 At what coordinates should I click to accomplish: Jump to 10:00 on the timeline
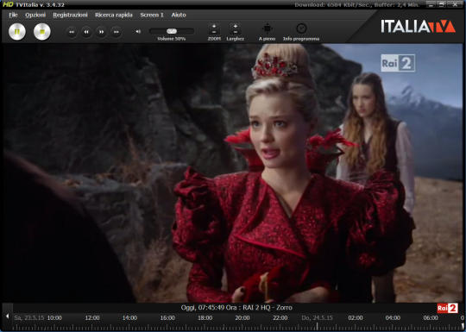(x=54, y=317)
